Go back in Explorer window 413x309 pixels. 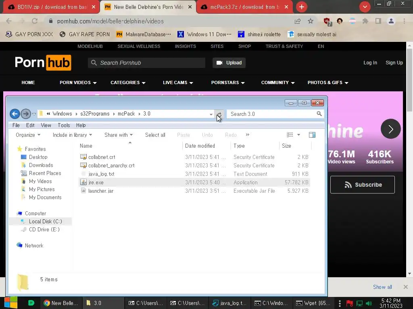pyautogui.click(x=15, y=114)
